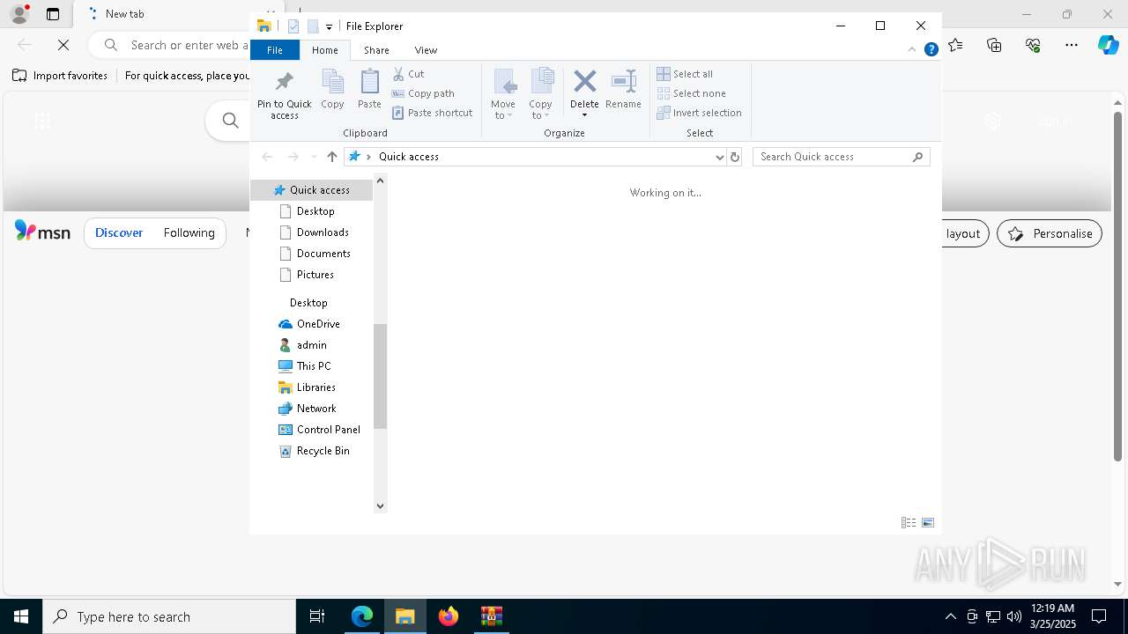
Task: Open the Move to dropdown
Action: 503,93
